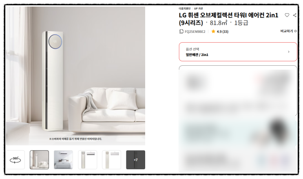Click the share icon beside the title
This screenshot has width=303, height=179.
[x=294, y=15]
